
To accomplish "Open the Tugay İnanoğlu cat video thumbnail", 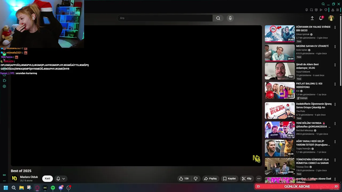I will click(x=280, y=148).
